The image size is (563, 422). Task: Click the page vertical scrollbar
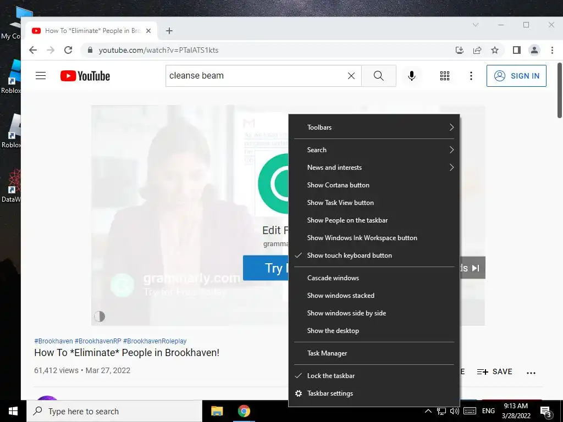[x=559, y=91]
